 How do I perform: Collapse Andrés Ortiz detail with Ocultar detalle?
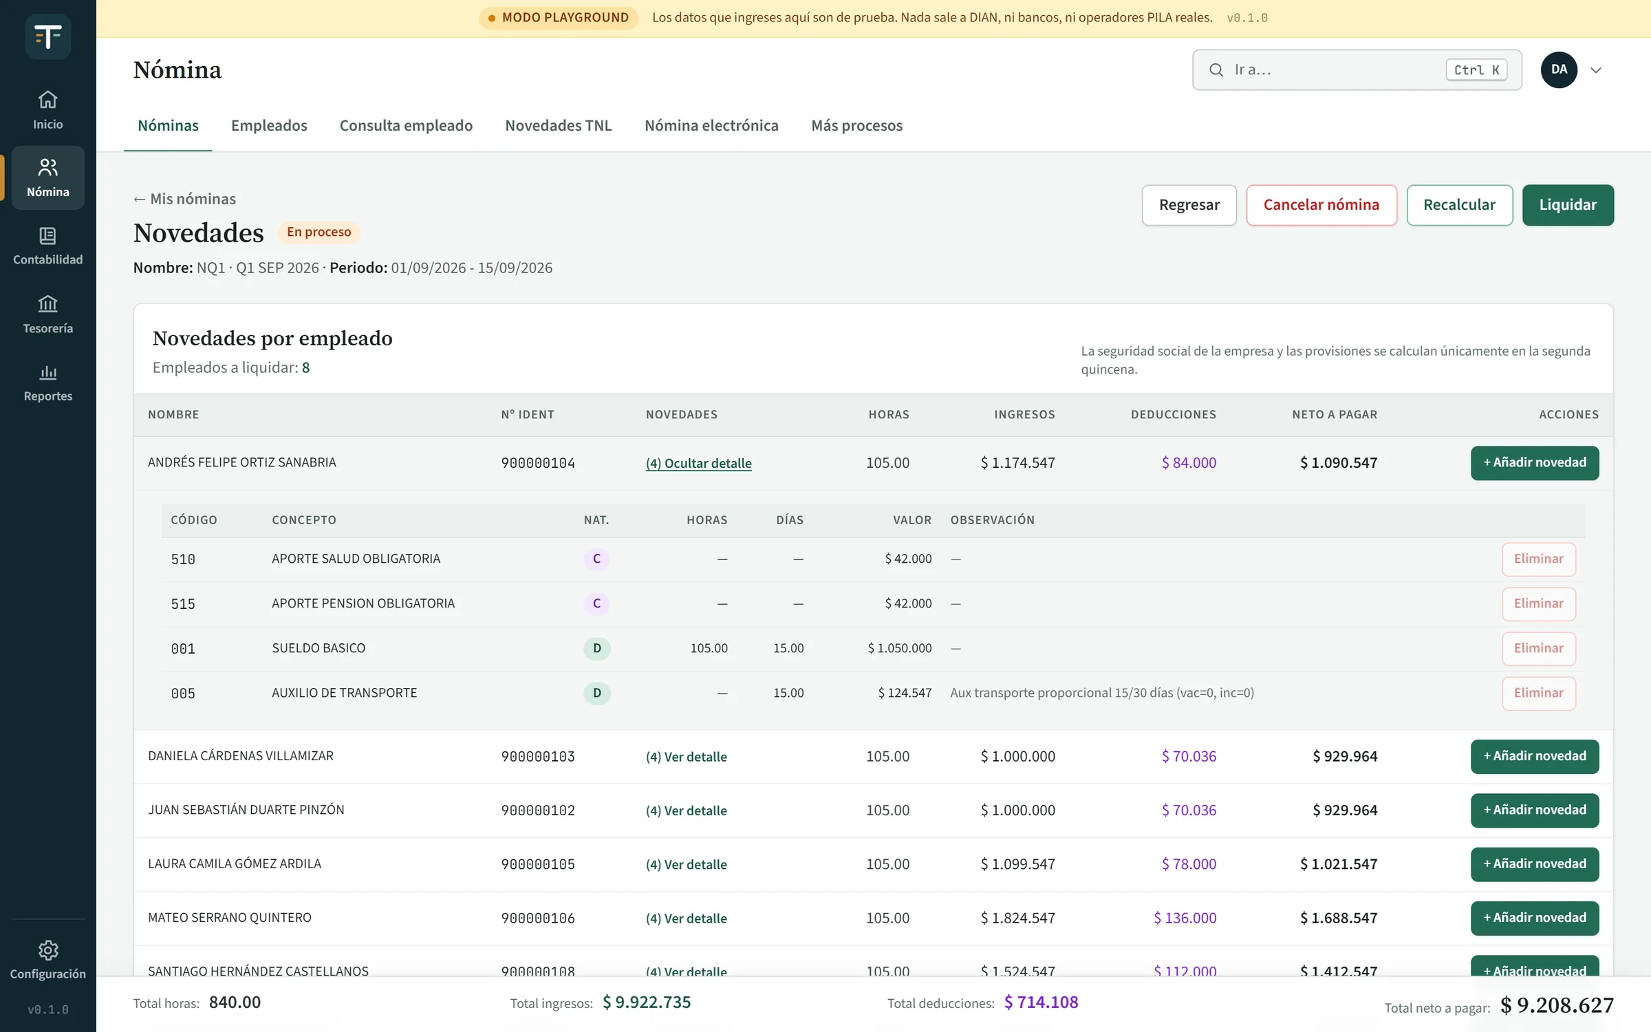click(698, 463)
